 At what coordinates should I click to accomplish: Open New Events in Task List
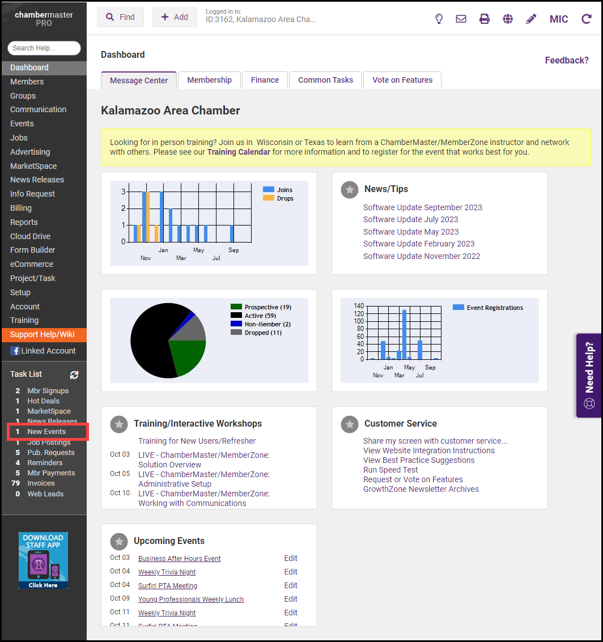tap(46, 432)
